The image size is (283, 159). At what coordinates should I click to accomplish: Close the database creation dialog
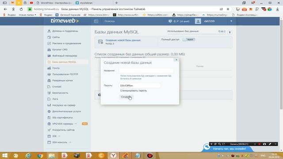click(x=176, y=60)
